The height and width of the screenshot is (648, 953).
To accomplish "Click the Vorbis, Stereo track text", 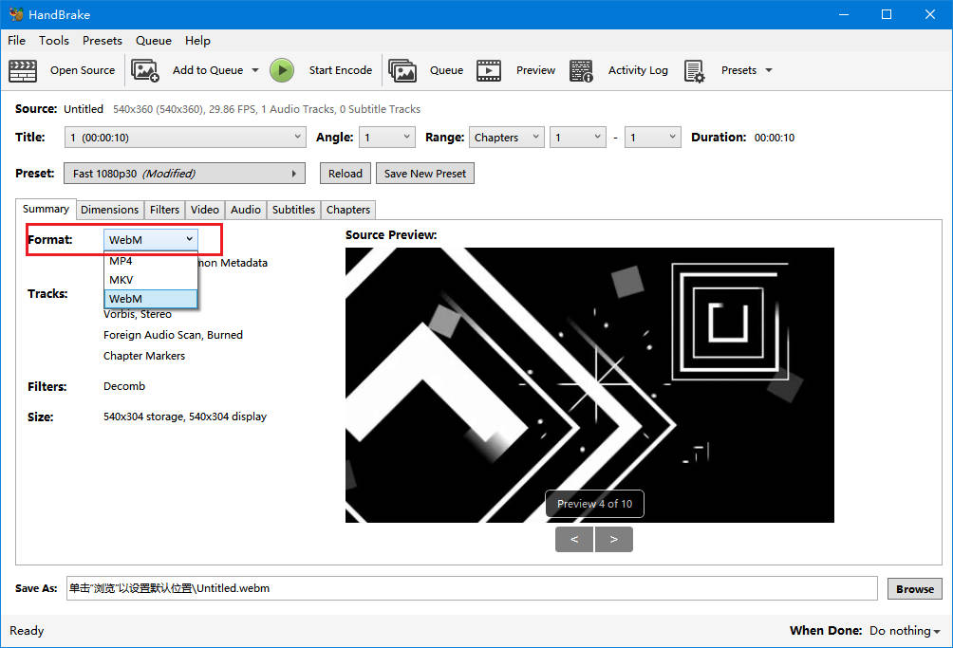I will click(138, 314).
